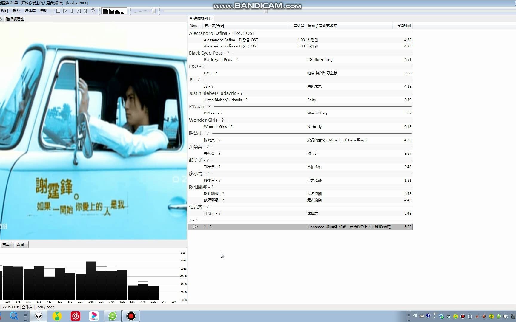Select the 全力以赴 track
The width and height of the screenshot is (516, 322).
(x=300, y=180)
